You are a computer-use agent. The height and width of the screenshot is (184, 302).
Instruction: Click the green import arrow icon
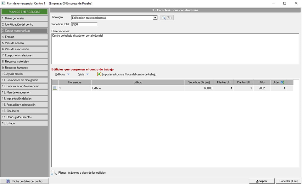tap(99, 74)
